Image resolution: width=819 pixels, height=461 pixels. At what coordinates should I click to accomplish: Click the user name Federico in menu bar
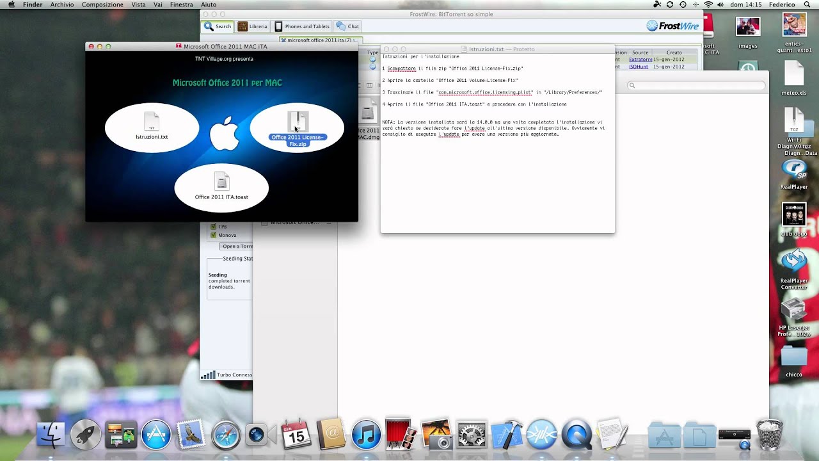point(782,4)
